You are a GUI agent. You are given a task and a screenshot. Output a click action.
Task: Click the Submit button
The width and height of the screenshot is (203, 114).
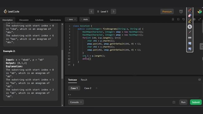tap(196, 102)
